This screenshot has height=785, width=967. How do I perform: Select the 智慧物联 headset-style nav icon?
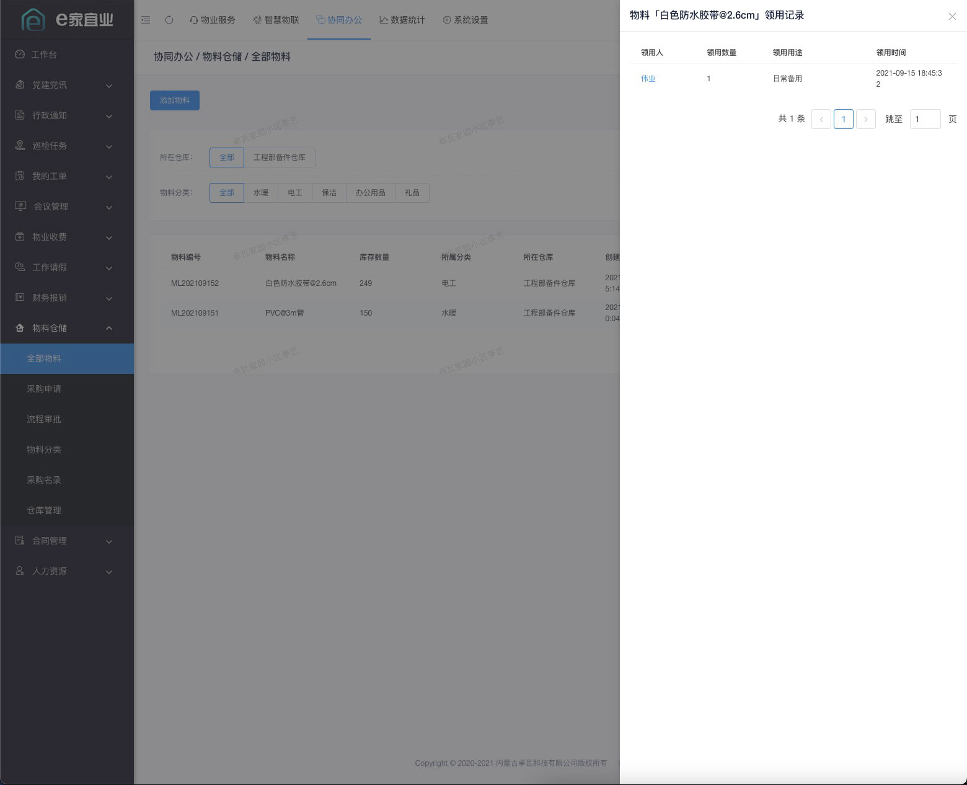(256, 19)
